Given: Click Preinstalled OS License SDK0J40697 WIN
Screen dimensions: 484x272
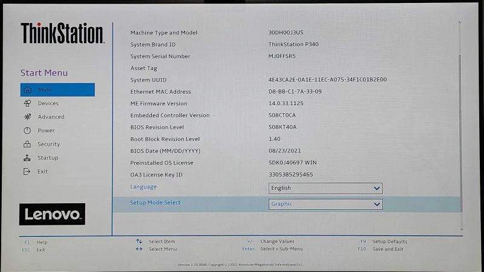Looking at the screenshot, I should click(293, 163).
